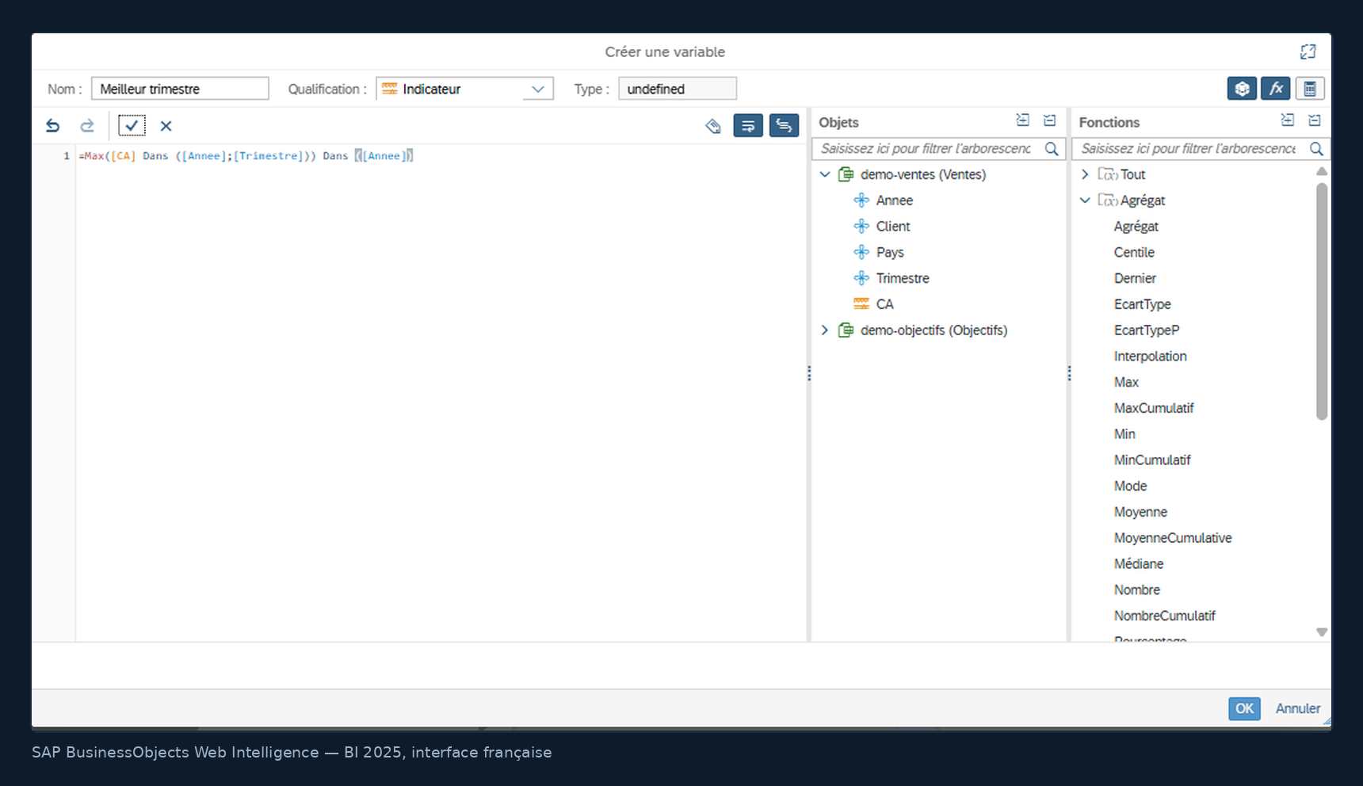Maximize the Créer une variable dialog

pos(1308,52)
